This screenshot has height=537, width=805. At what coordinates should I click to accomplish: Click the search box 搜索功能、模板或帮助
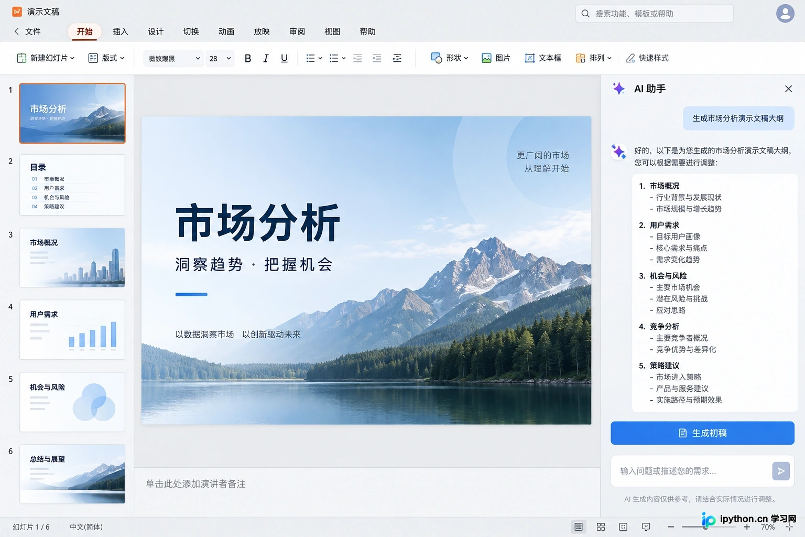point(655,14)
